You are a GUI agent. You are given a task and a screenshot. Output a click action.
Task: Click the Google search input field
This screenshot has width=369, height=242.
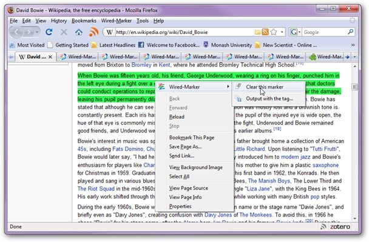point(325,32)
